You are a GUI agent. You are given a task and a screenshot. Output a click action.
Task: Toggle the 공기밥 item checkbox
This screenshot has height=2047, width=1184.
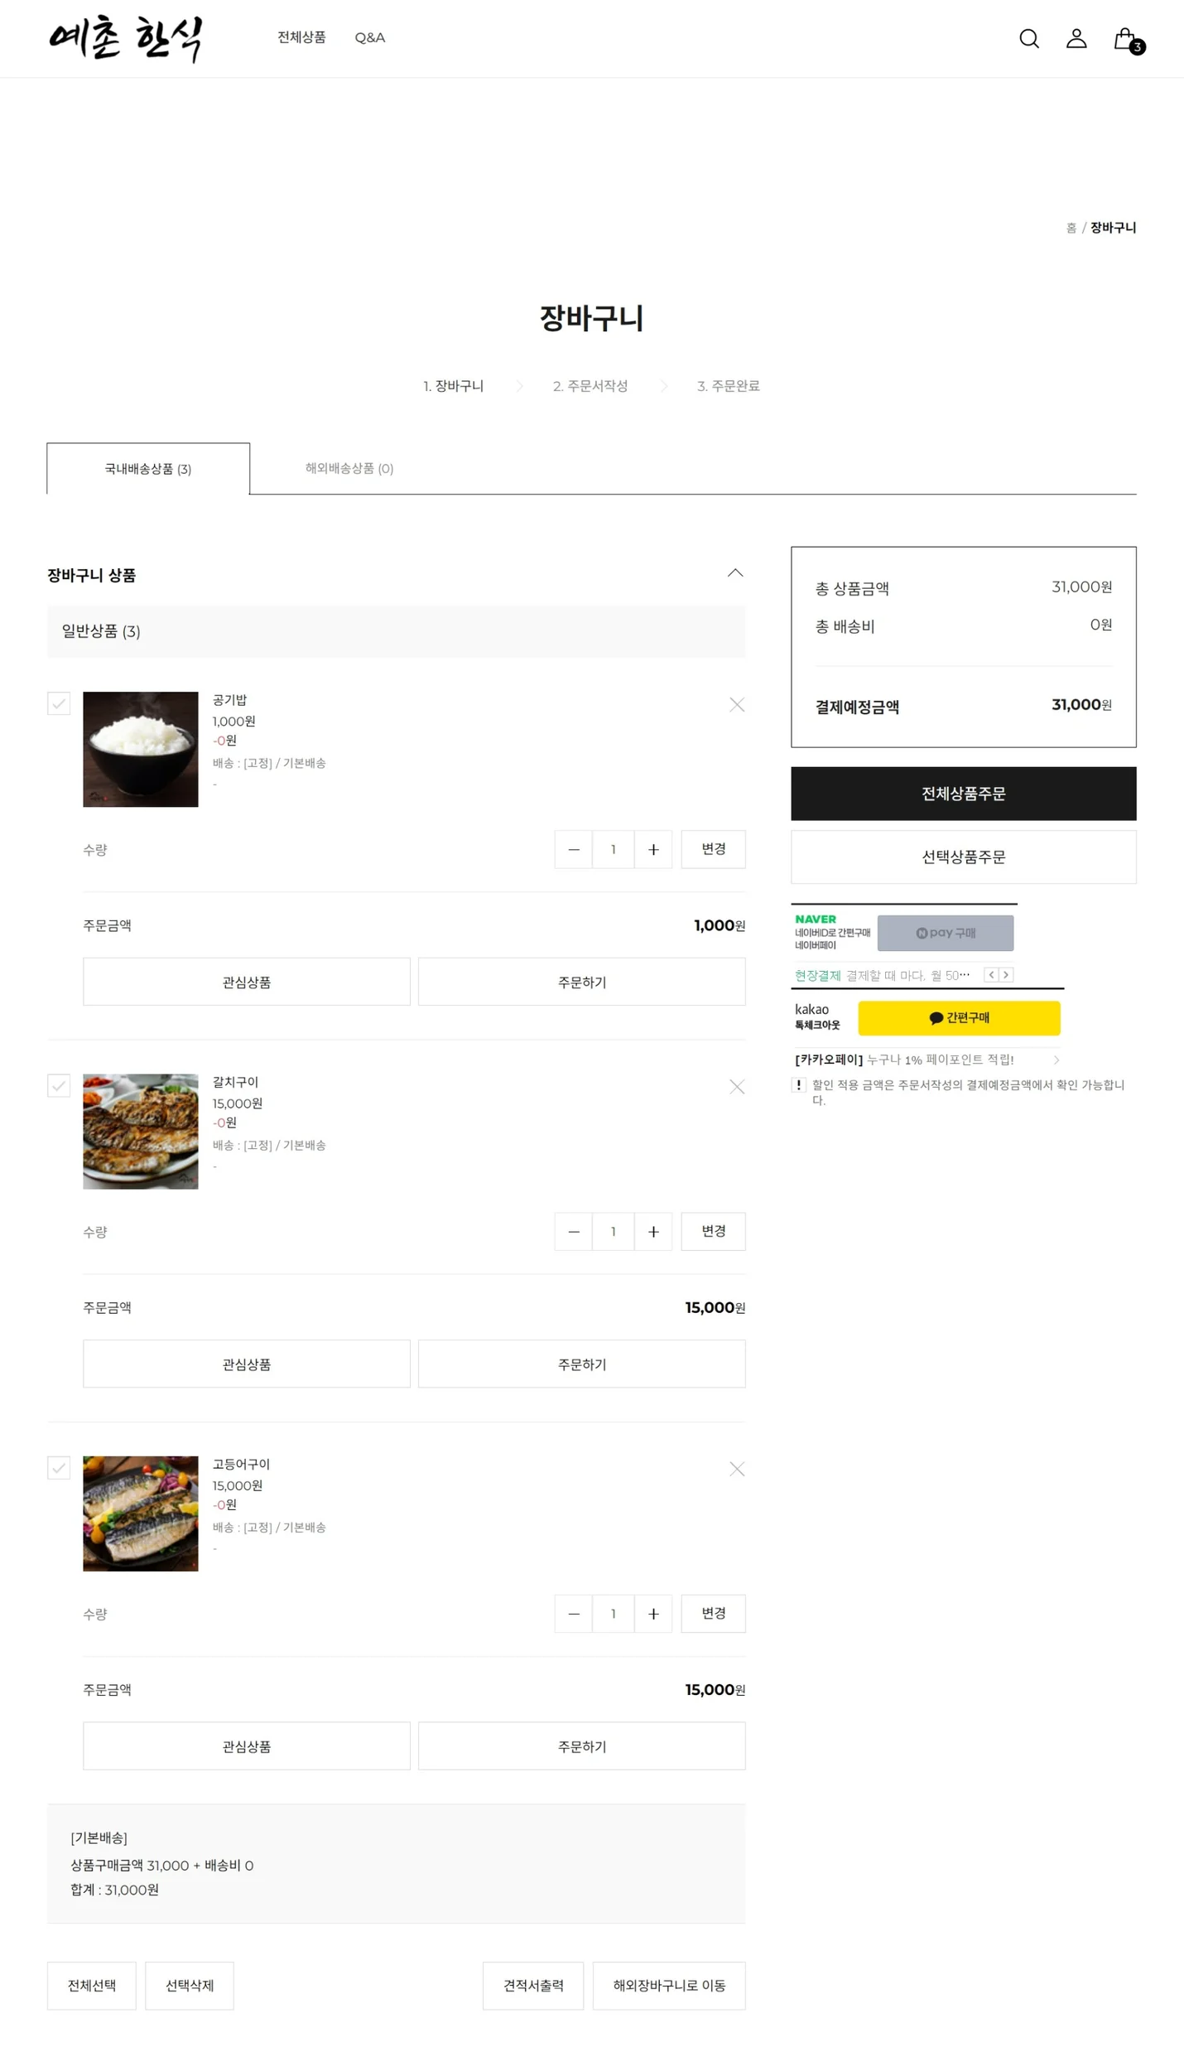[59, 703]
